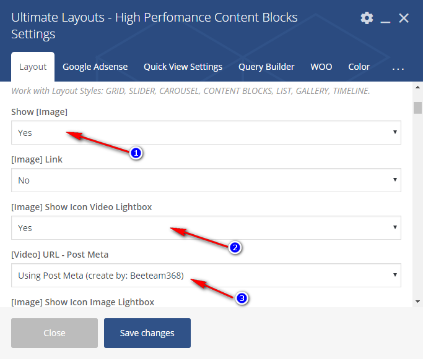423x359 pixels.
Task: Click the Save changes button
Action: click(147, 333)
